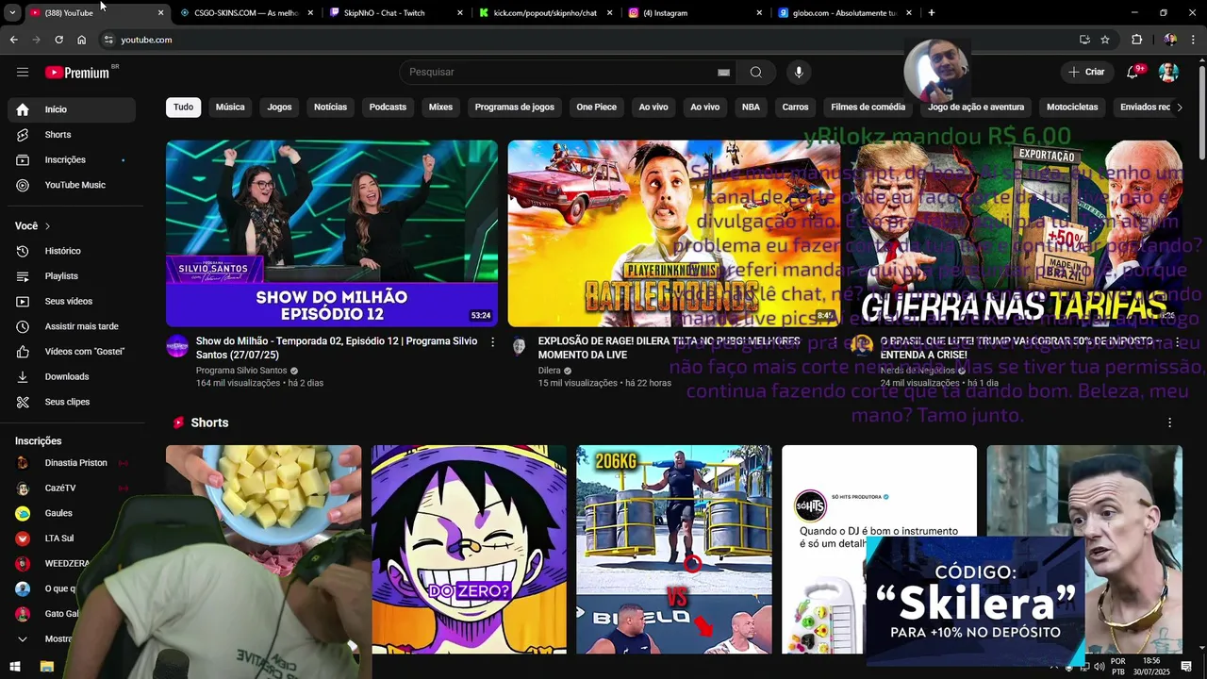The height and width of the screenshot is (679, 1207).
Task: Select the Podcasts filter chip
Action: point(388,108)
